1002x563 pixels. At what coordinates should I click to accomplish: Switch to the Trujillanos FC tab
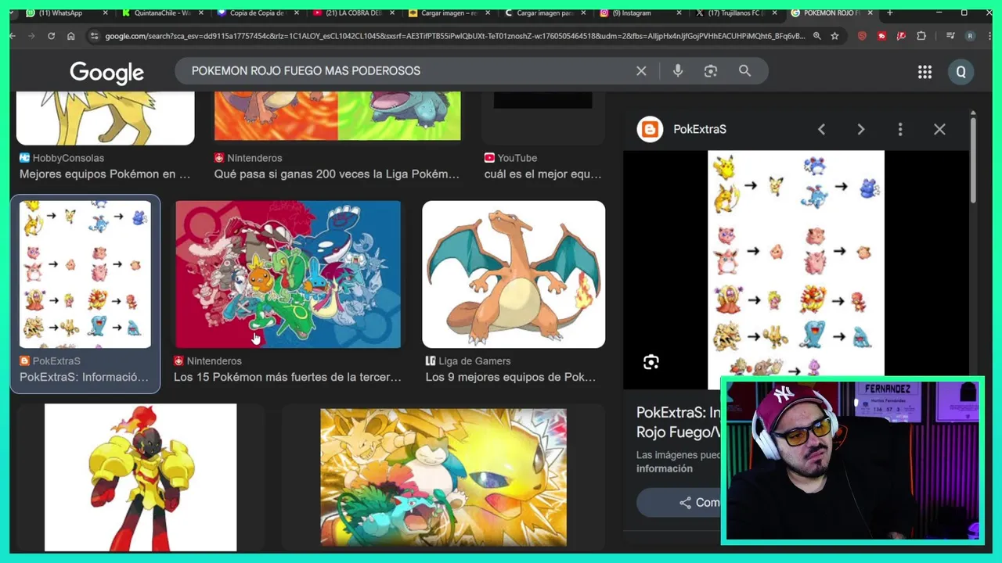coord(736,13)
